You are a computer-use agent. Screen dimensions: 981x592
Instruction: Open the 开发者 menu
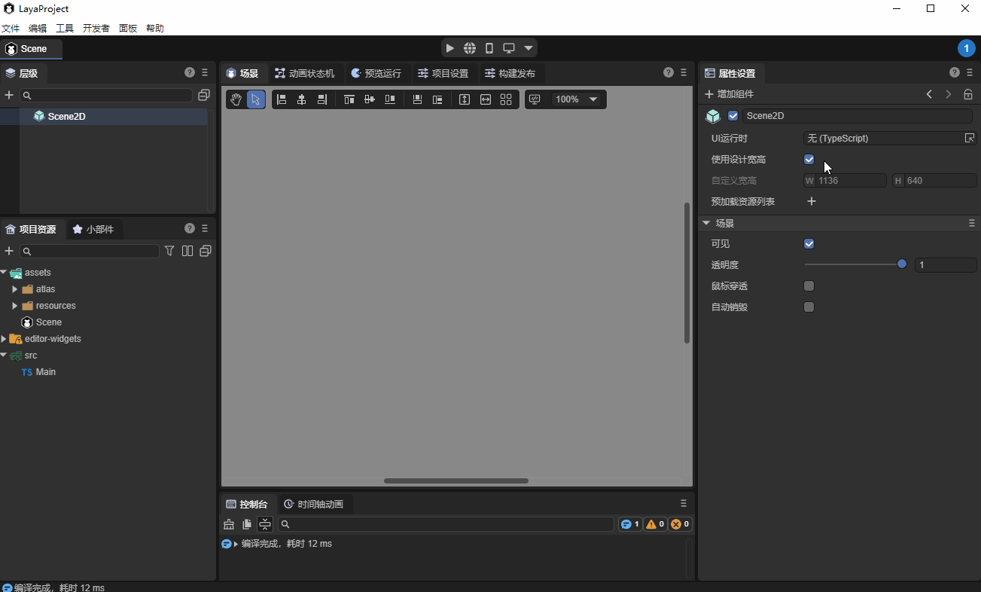pyautogui.click(x=96, y=29)
